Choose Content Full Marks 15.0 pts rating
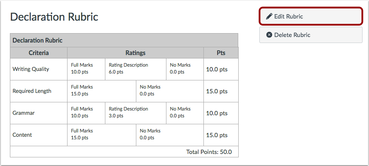Screen dimensions: 369x166 tap(101, 135)
